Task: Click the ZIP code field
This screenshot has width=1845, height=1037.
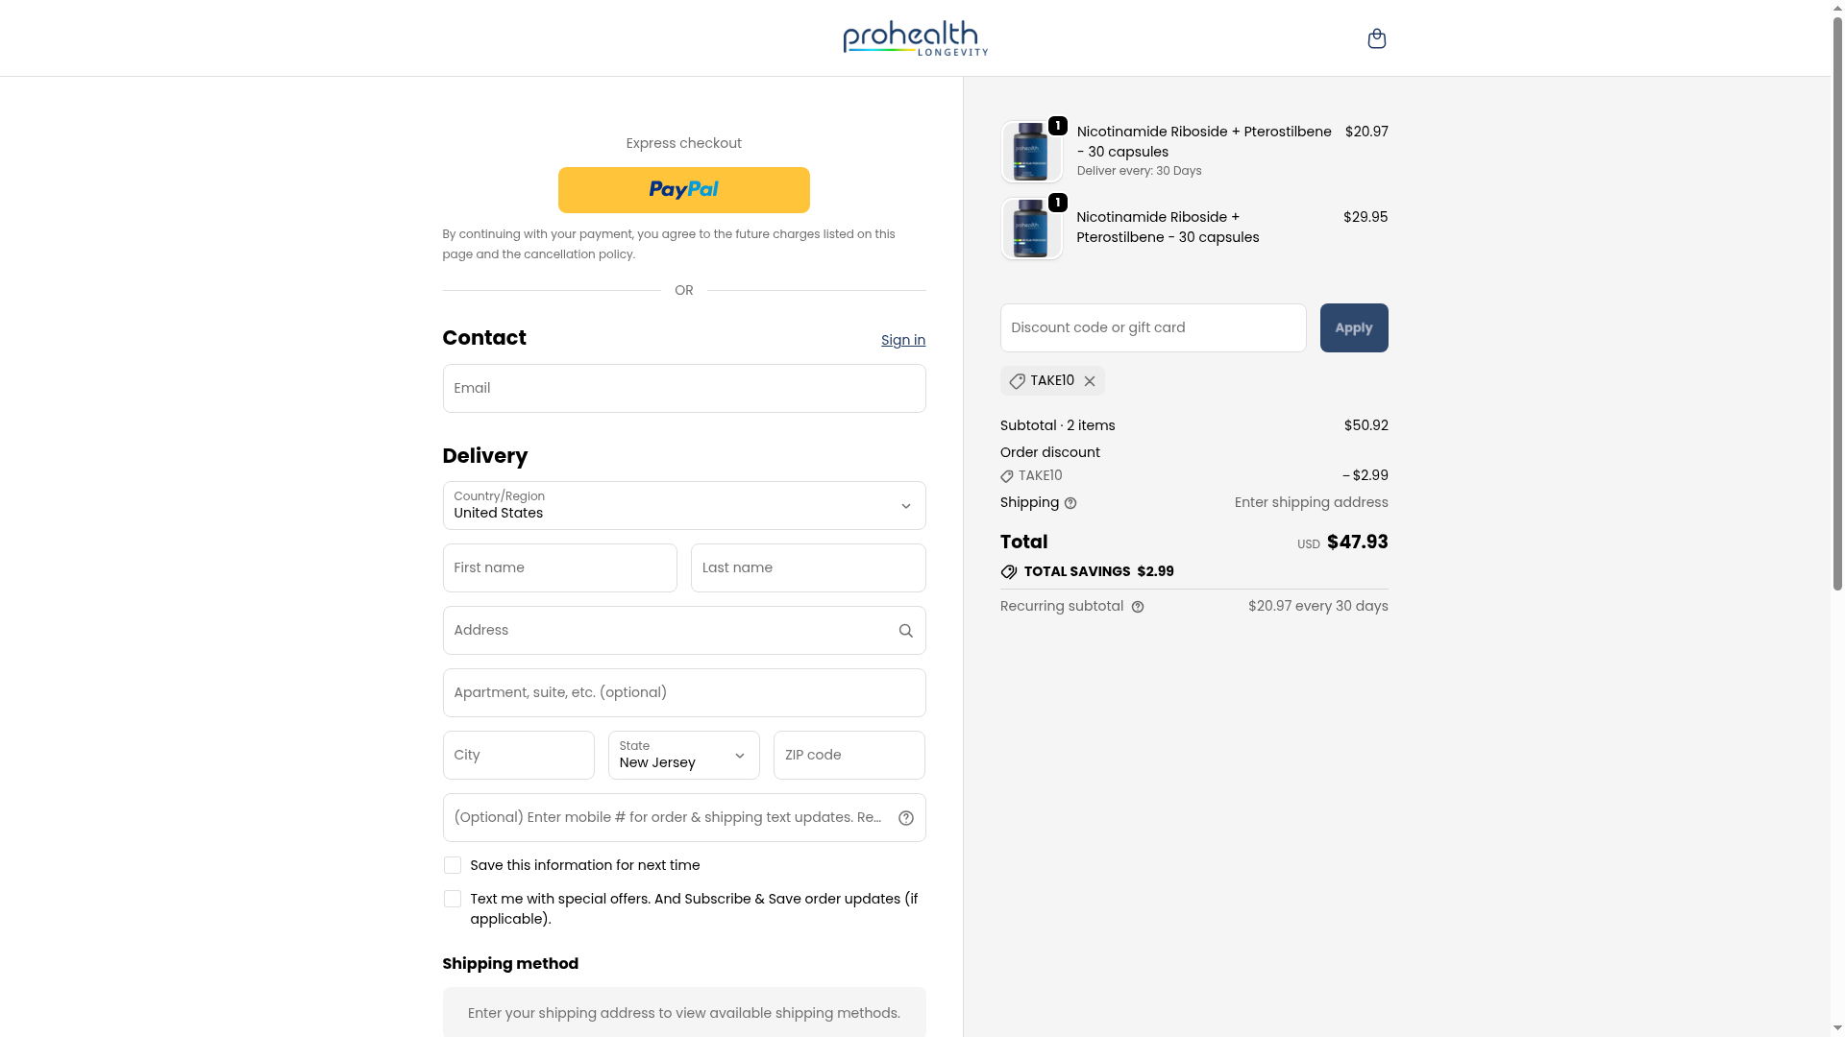Action: point(849,756)
